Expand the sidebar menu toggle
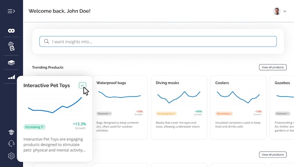294x167 pixels. click(x=11, y=11)
